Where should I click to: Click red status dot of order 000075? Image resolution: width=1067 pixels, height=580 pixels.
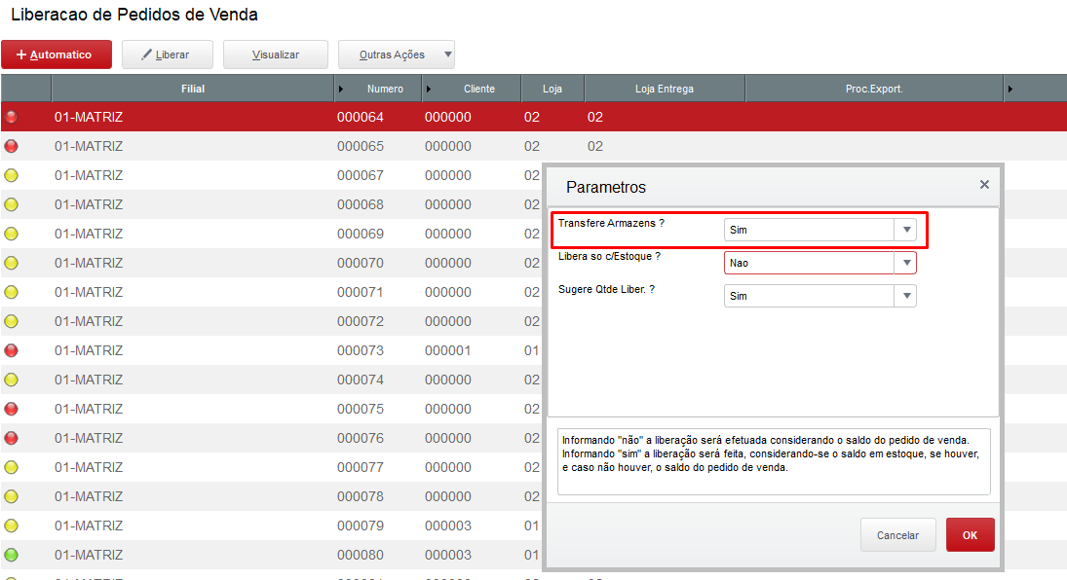pos(12,410)
